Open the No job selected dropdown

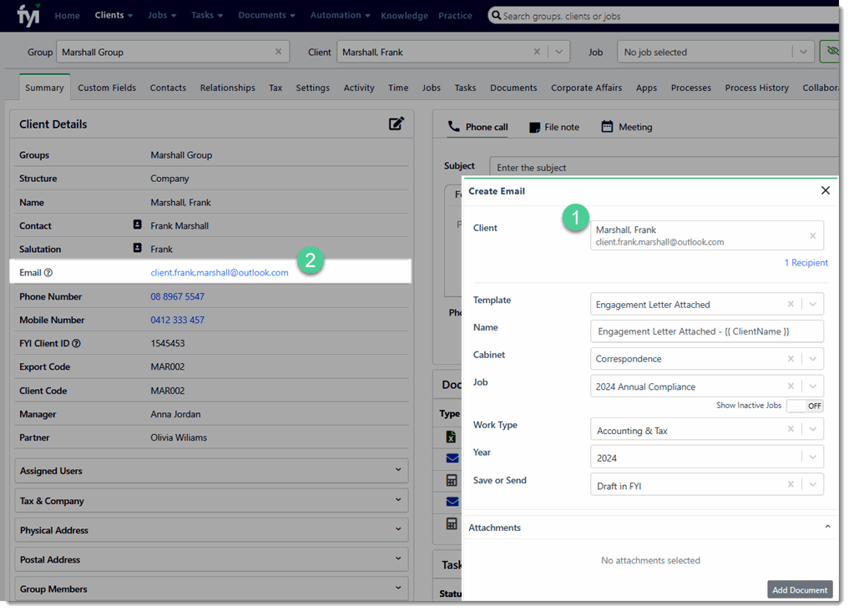804,52
